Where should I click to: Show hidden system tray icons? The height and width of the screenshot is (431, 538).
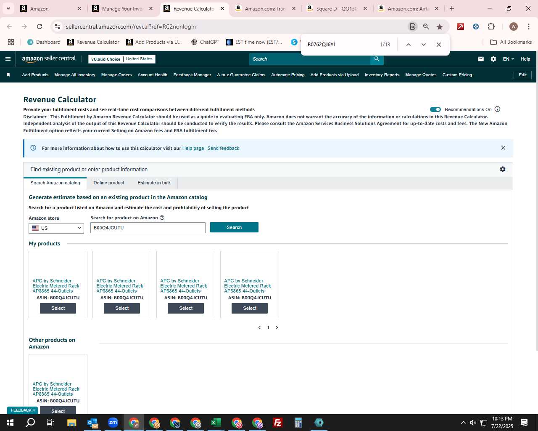pyautogui.click(x=463, y=423)
